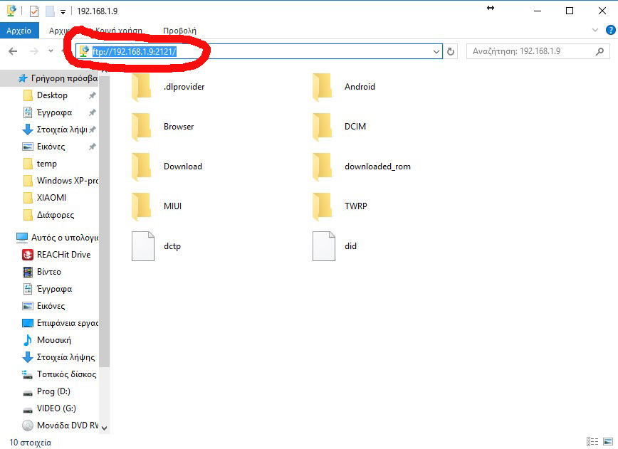This screenshot has height=449, width=618.
Task: Open the .dlprovider folder icon
Action: 142,87
